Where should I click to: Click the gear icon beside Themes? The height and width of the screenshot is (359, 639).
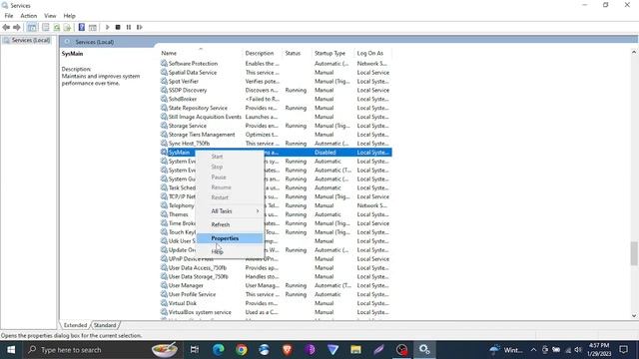click(x=164, y=214)
